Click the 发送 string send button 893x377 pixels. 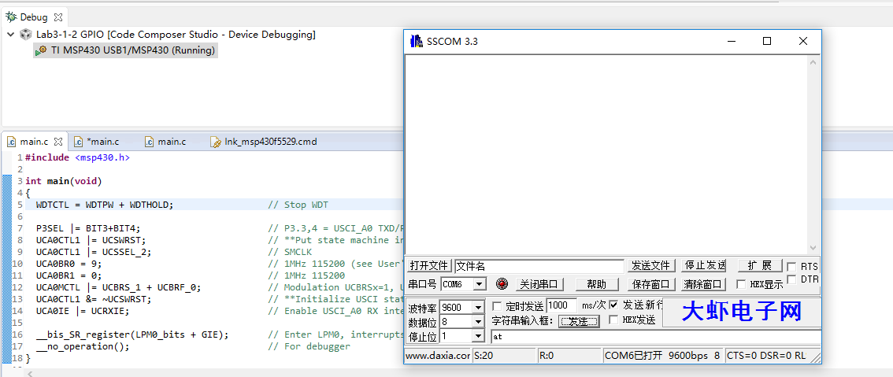point(578,322)
